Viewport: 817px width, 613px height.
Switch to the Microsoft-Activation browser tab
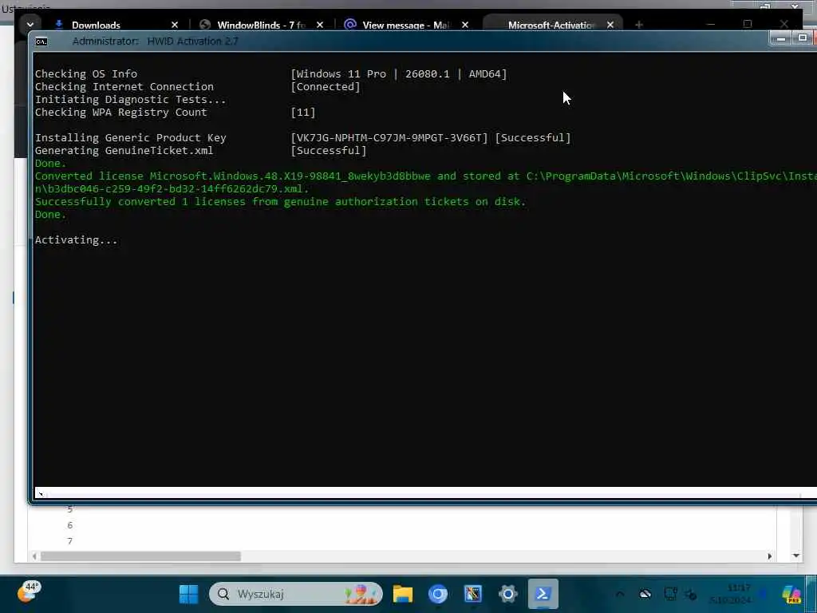tap(551, 25)
